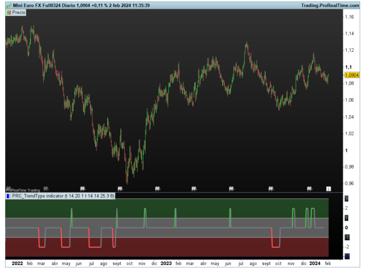The image size is (382, 273).
Task: Click the 1,16 price axis label
Action: 350,17
